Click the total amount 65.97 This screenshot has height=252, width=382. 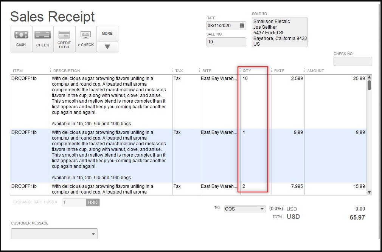pyautogui.click(x=357, y=218)
